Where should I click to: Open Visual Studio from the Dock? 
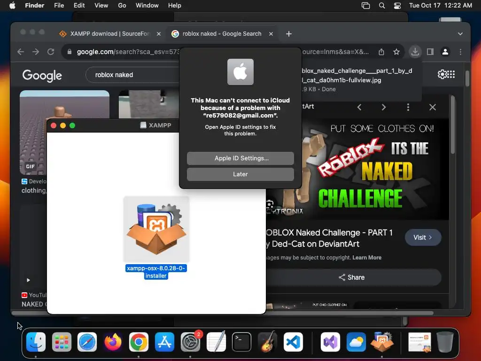coord(330,342)
